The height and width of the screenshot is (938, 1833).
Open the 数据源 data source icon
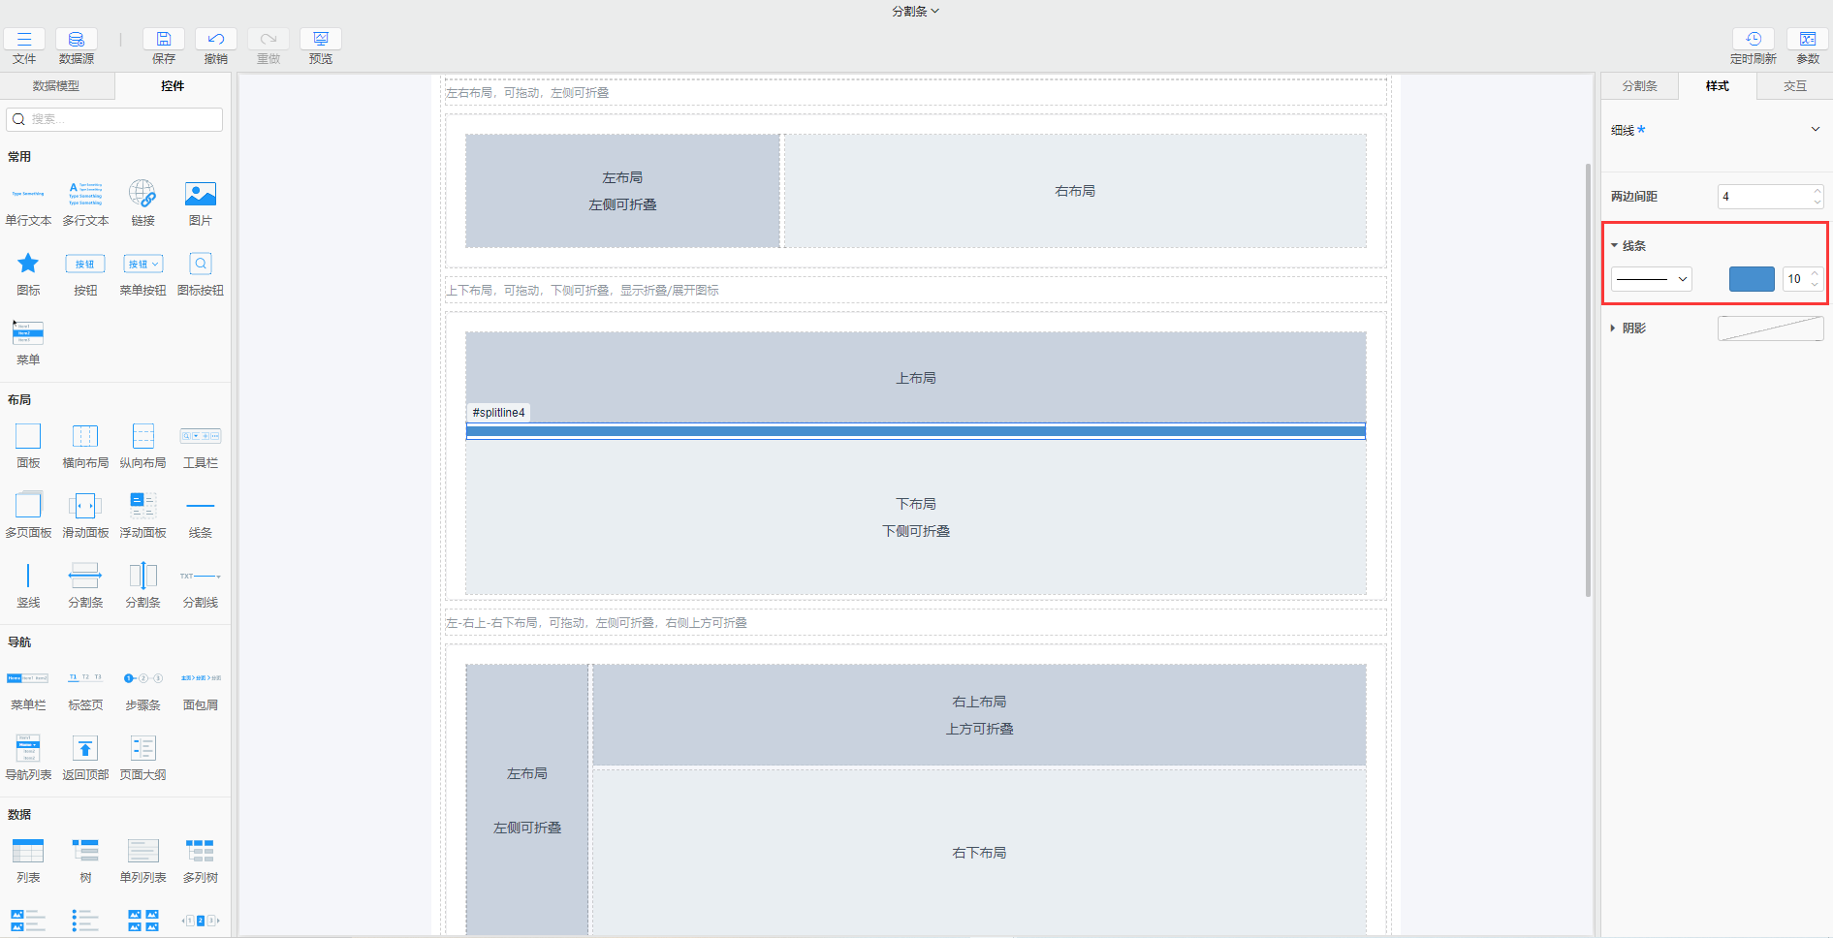(76, 40)
